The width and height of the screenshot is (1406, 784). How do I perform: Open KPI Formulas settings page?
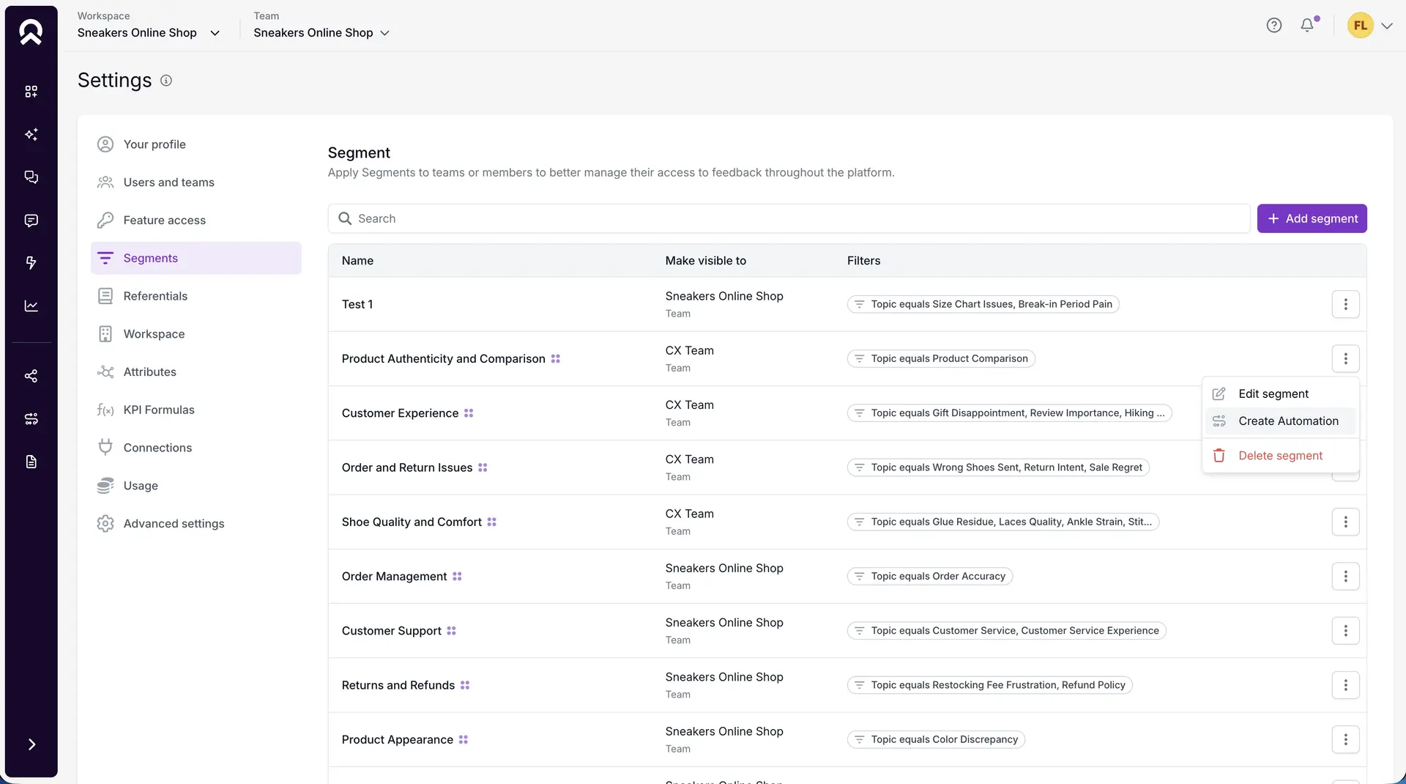pos(159,410)
